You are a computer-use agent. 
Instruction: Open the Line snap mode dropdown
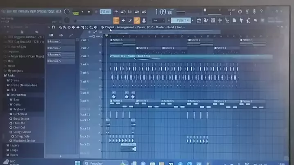pos(157,20)
